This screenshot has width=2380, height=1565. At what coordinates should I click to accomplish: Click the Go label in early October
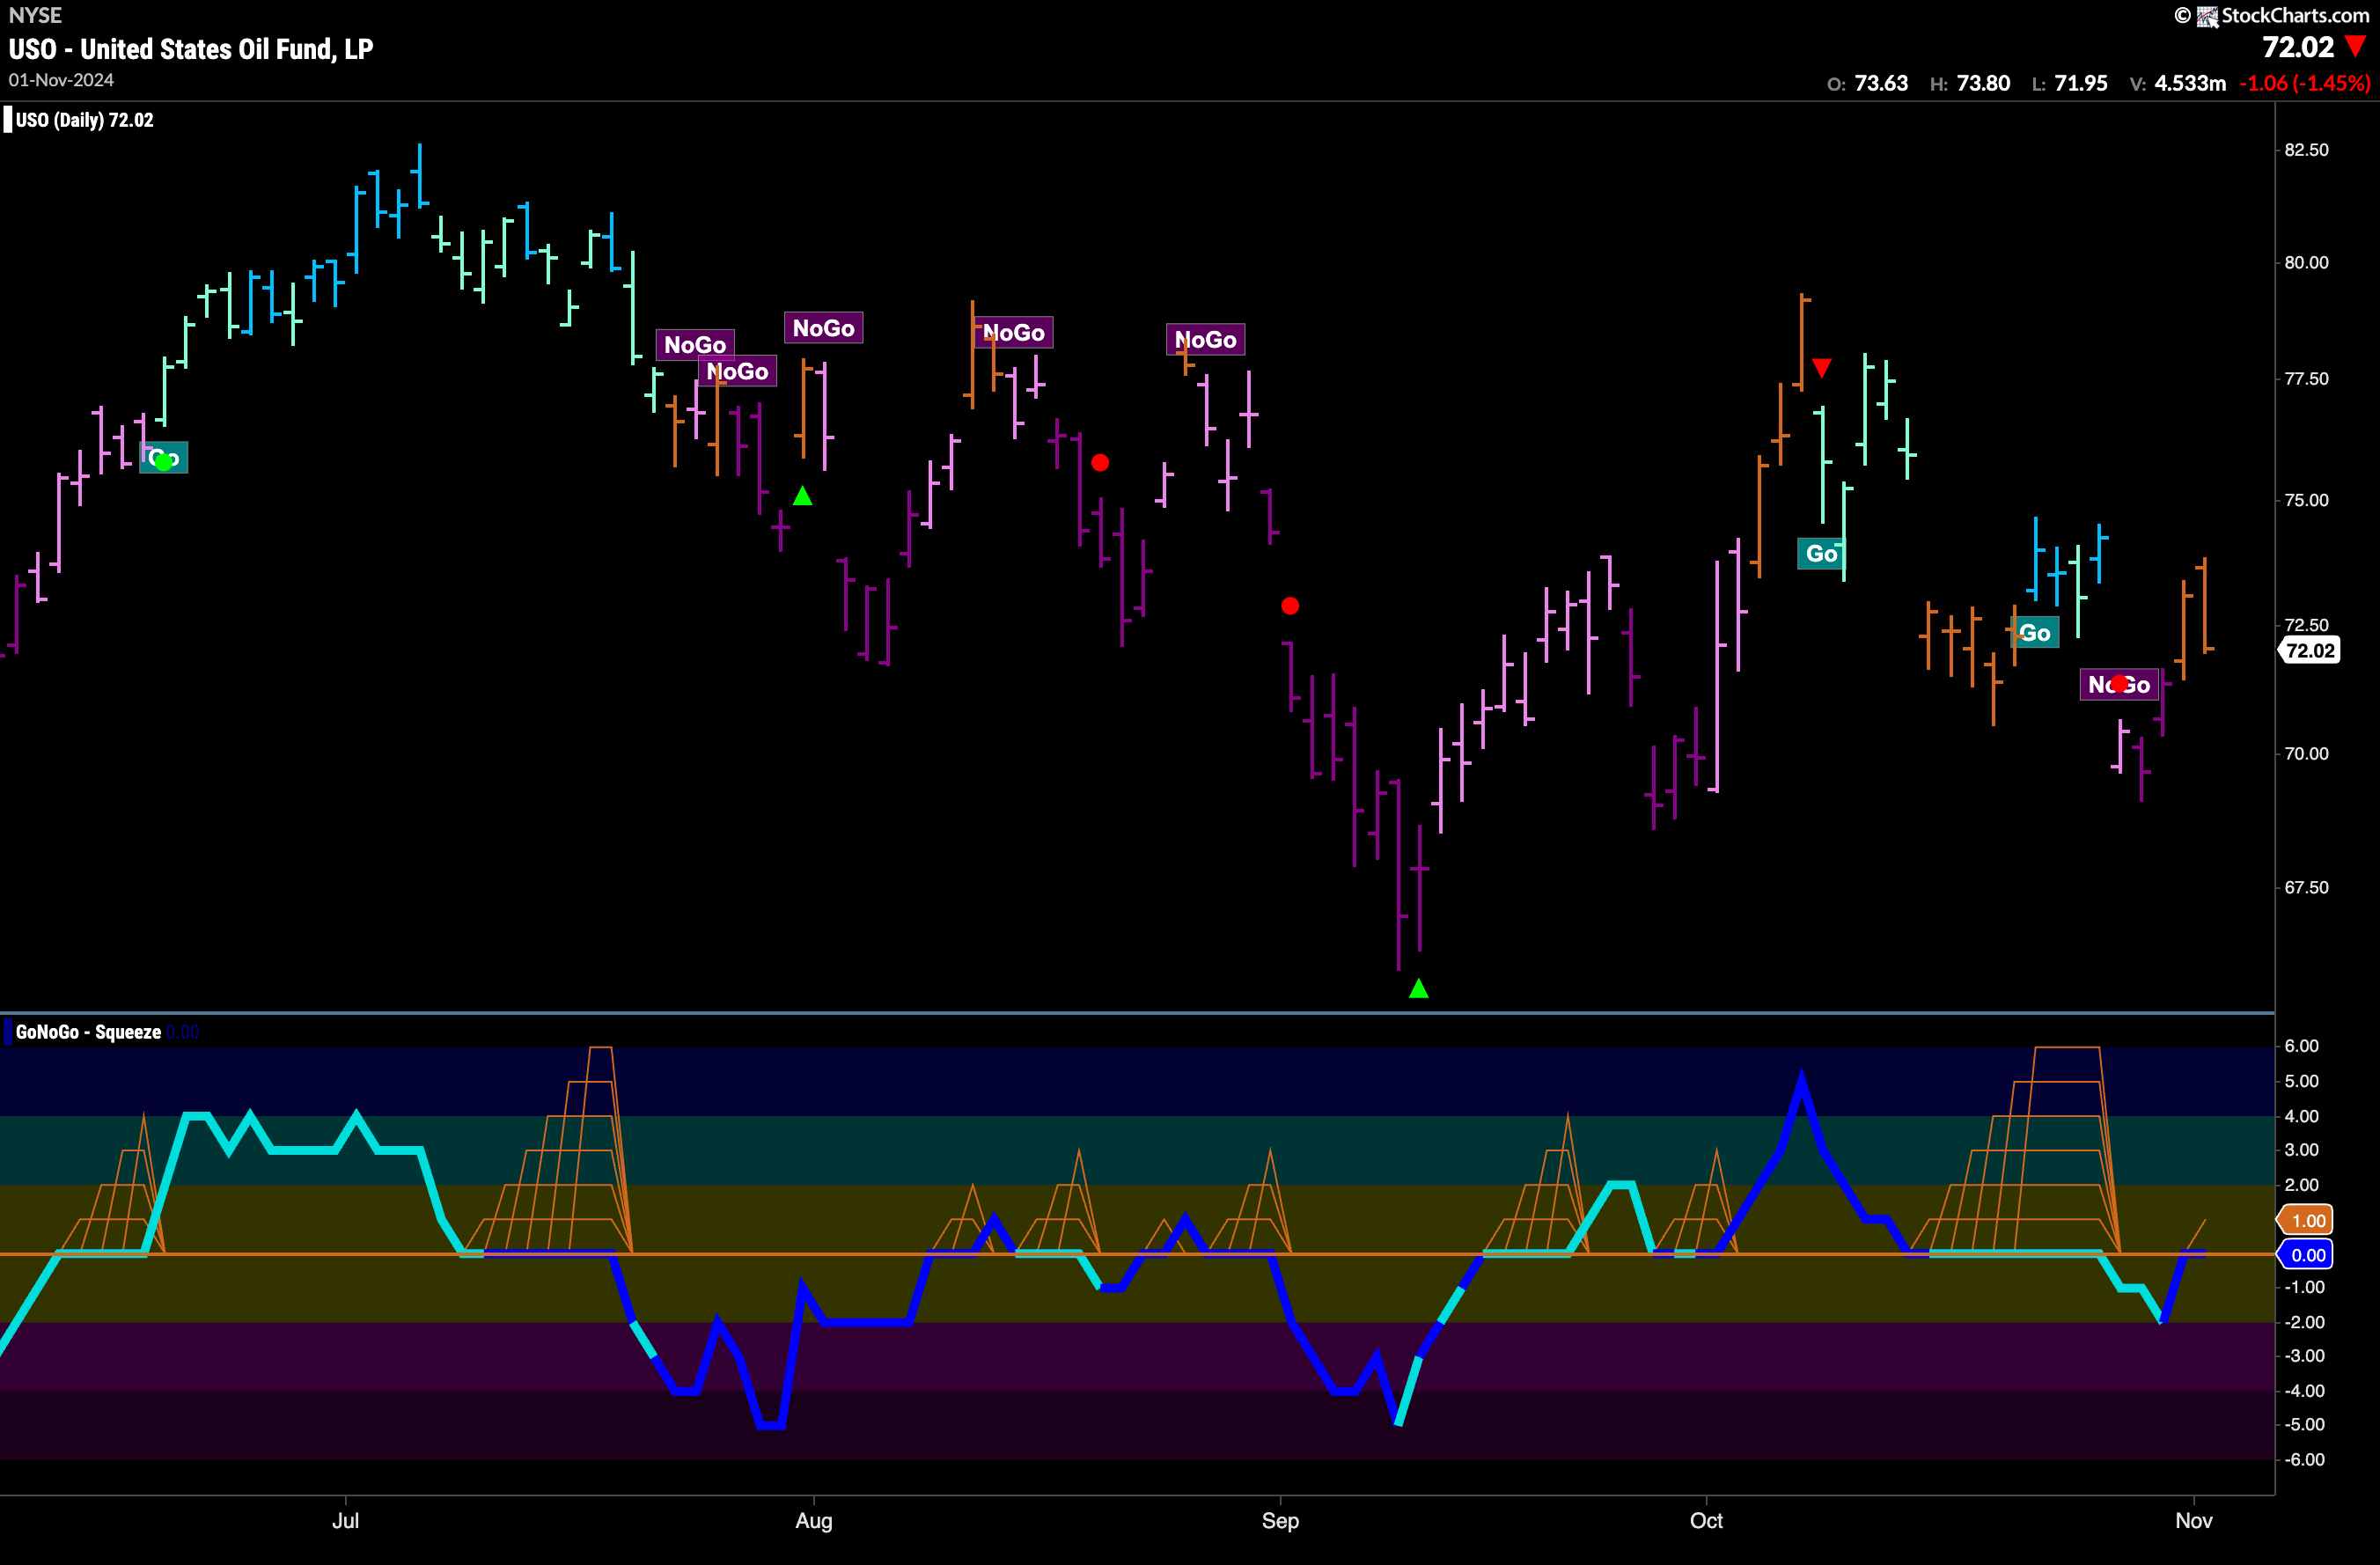[x=1821, y=553]
